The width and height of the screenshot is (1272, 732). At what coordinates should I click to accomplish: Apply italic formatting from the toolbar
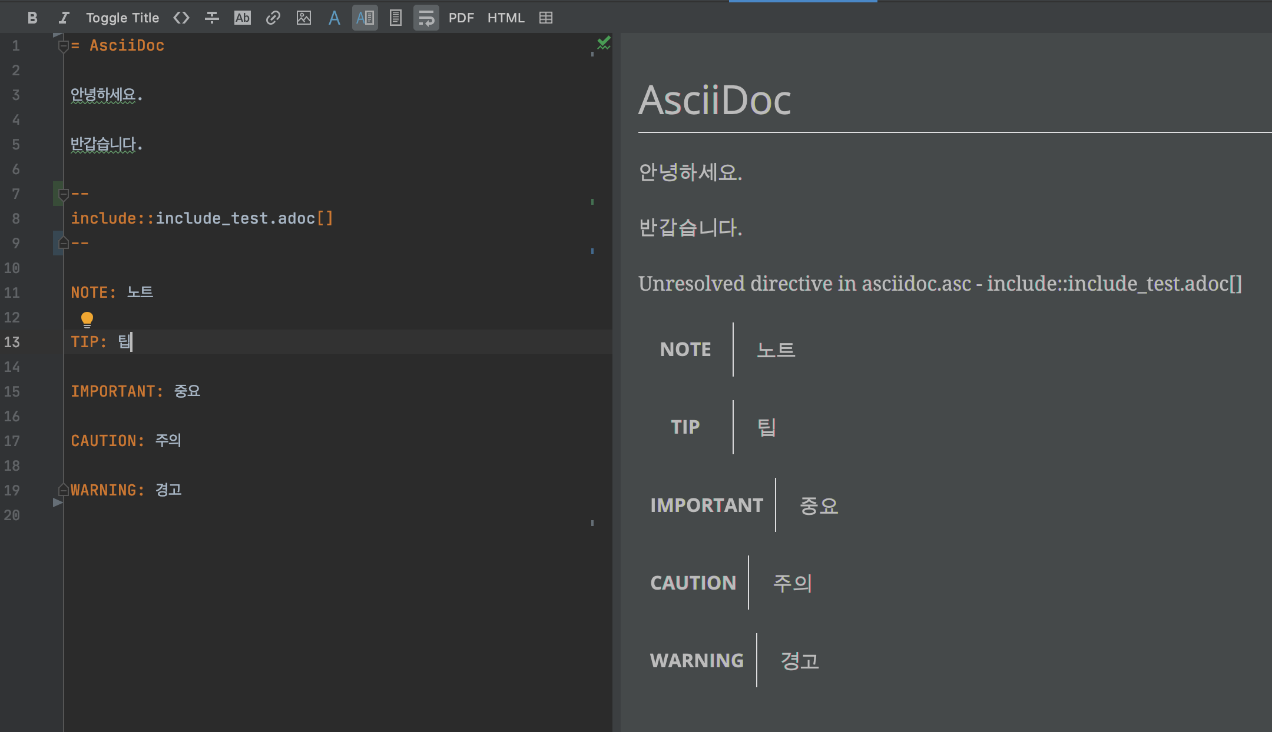[64, 18]
